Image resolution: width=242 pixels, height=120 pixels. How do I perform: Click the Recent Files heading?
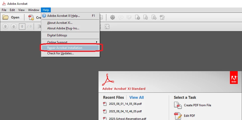pos(113,97)
